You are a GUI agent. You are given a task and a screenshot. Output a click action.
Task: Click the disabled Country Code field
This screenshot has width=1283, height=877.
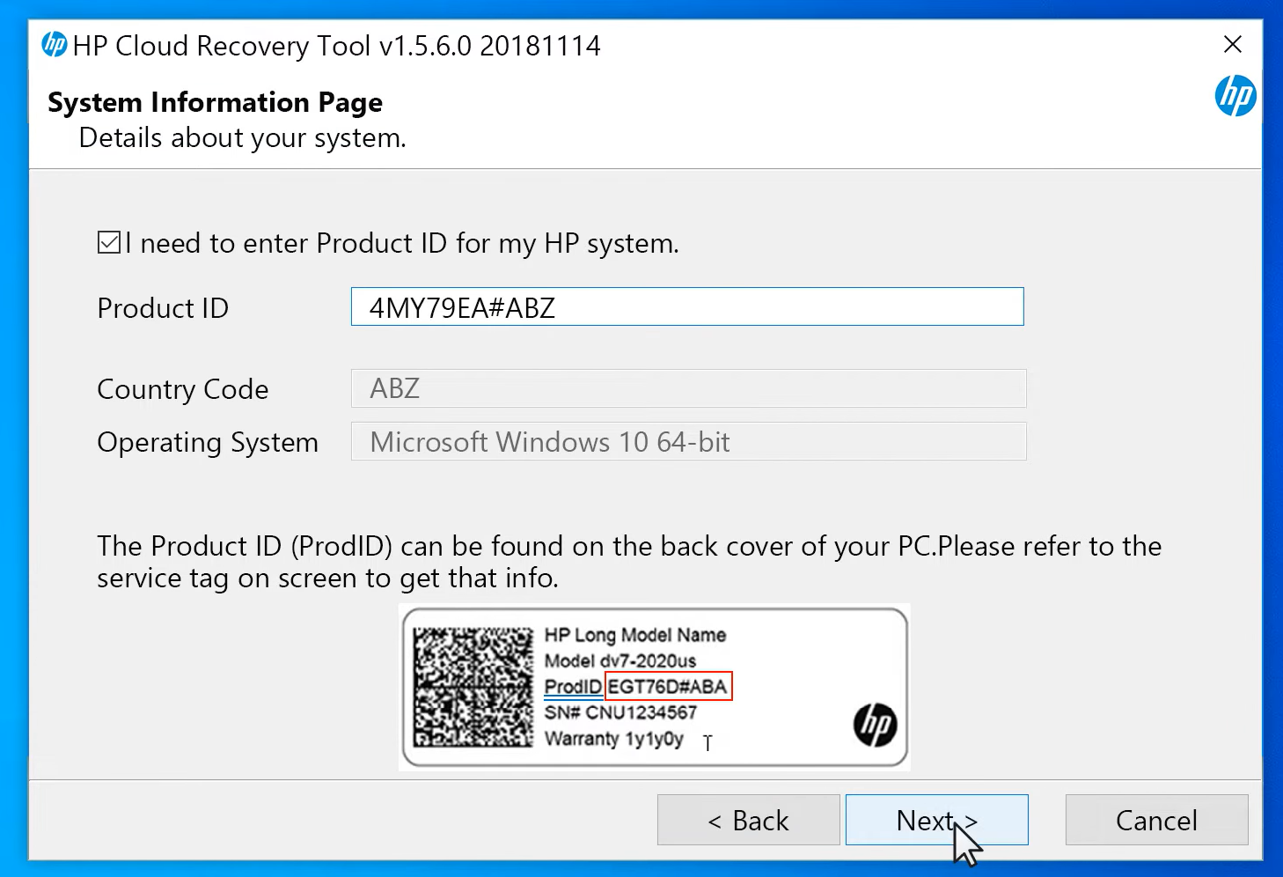688,388
